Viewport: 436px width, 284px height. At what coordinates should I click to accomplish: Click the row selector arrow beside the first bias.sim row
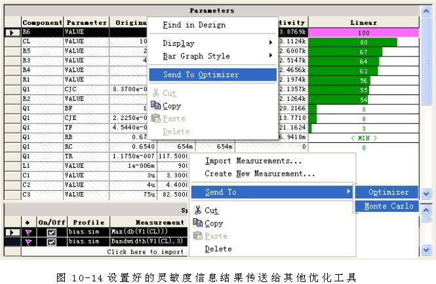click(10, 232)
